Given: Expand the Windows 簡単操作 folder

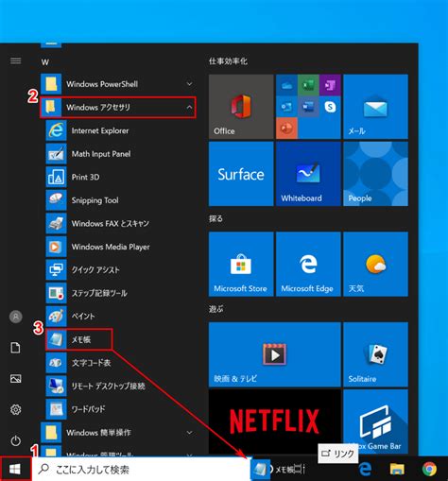Looking at the screenshot, I should 189,433.
